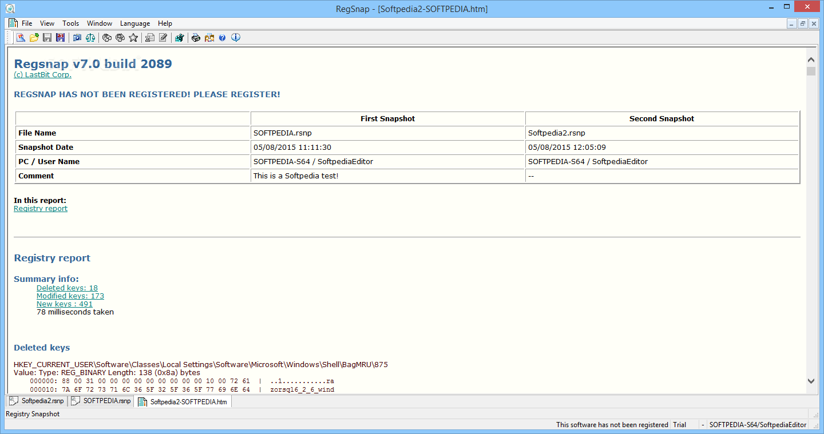Open the File menu
824x434 pixels.
(27, 23)
